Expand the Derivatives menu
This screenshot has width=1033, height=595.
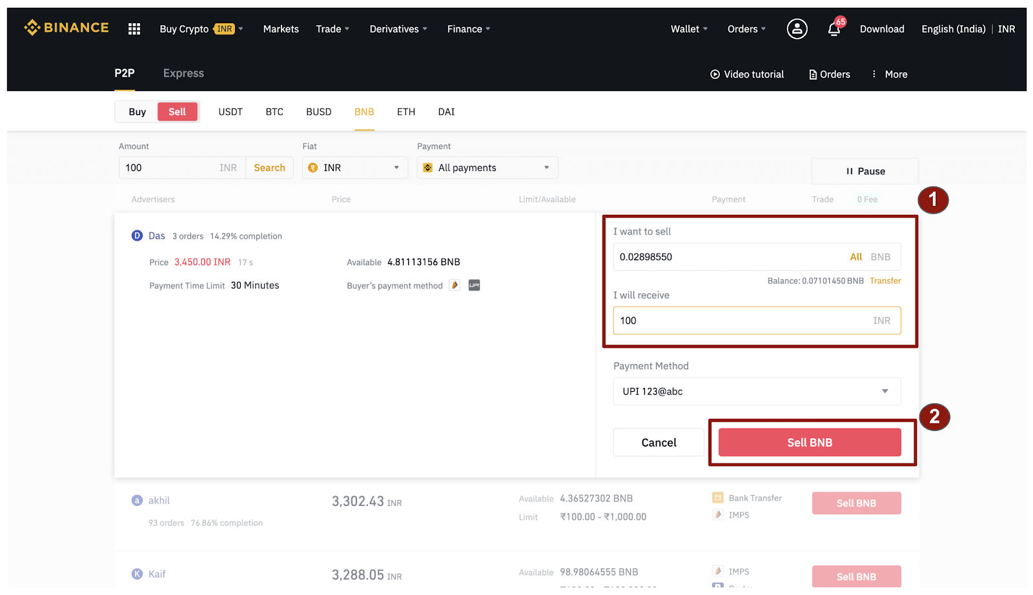tap(398, 29)
